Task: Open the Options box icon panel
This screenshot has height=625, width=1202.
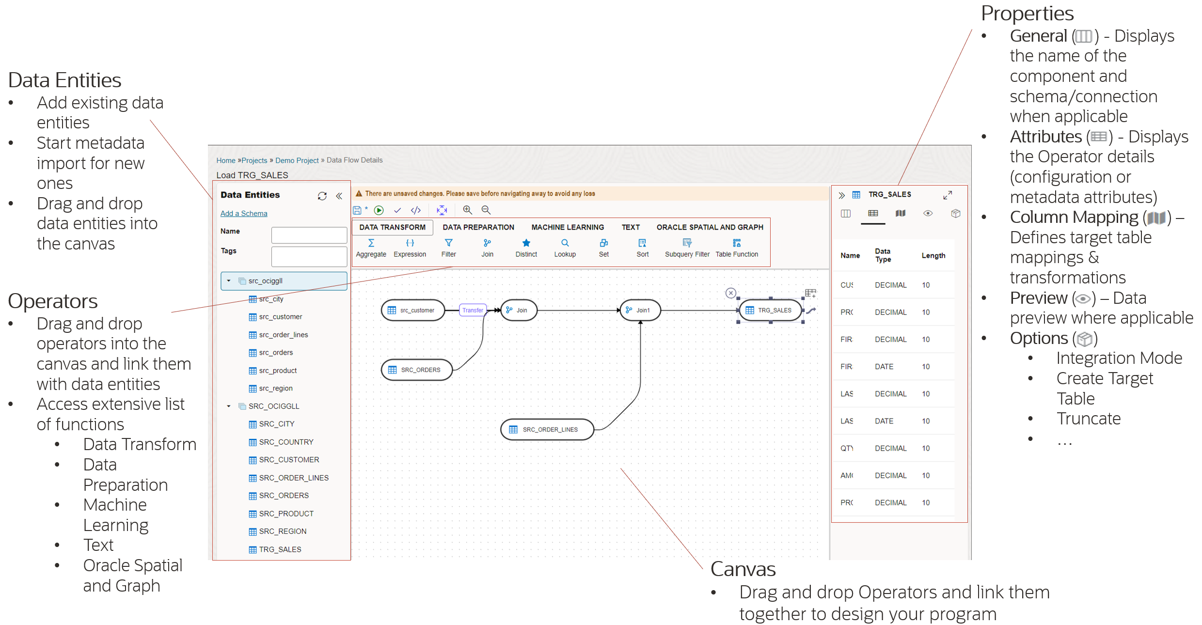Action: pos(956,214)
